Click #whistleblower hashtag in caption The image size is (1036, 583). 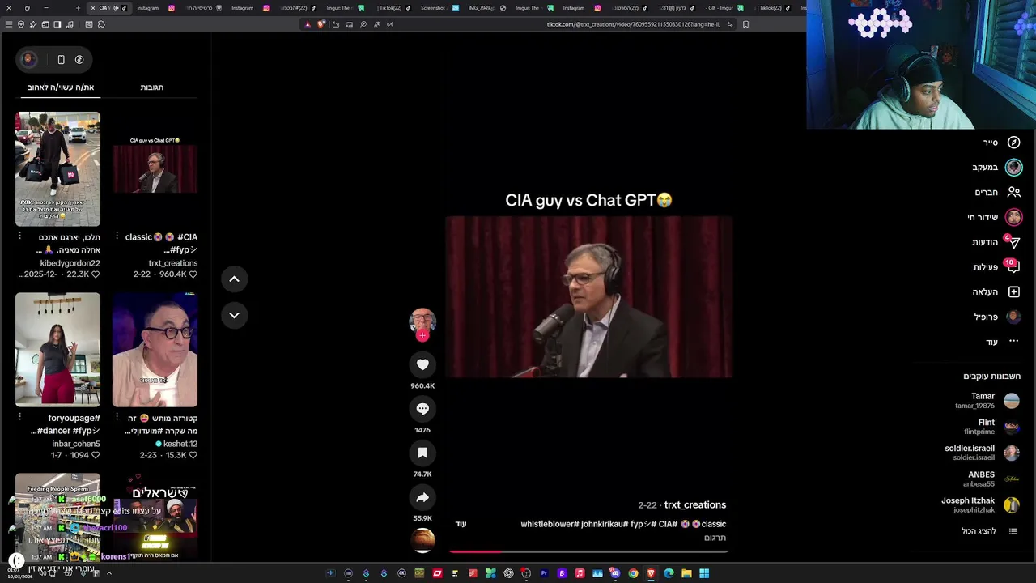point(550,524)
